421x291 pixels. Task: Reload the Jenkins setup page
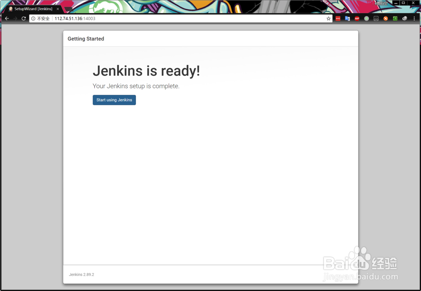pos(24,19)
